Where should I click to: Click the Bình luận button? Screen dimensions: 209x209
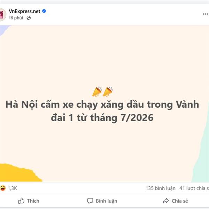coord(102,201)
